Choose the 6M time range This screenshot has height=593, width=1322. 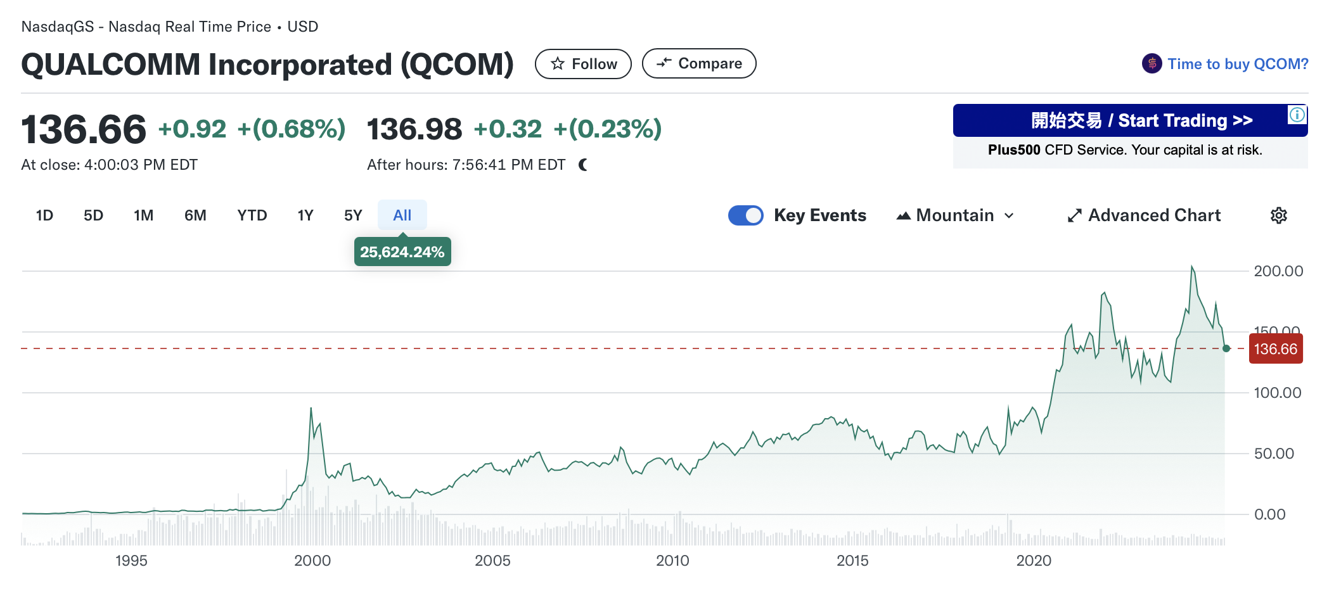(195, 215)
